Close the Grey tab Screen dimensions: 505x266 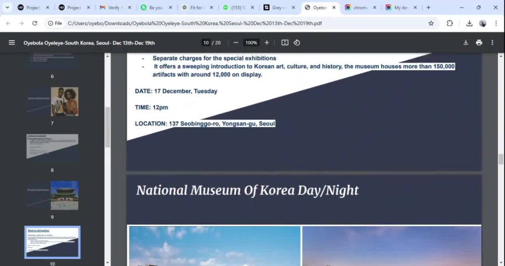click(x=293, y=8)
